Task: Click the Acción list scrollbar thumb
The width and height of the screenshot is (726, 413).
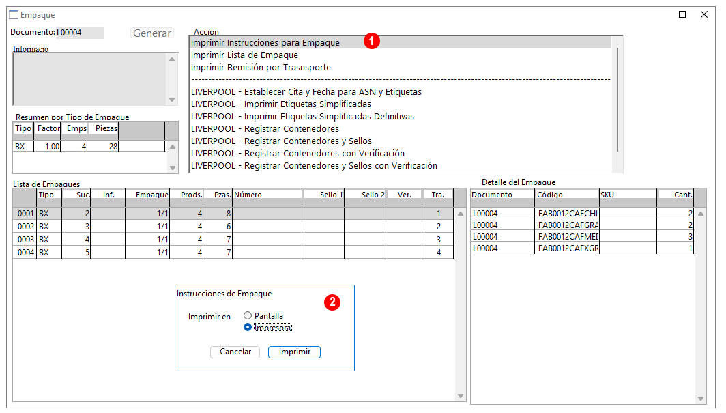Action: 618,99
